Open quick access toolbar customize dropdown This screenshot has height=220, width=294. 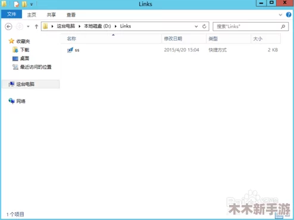point(32,4)
